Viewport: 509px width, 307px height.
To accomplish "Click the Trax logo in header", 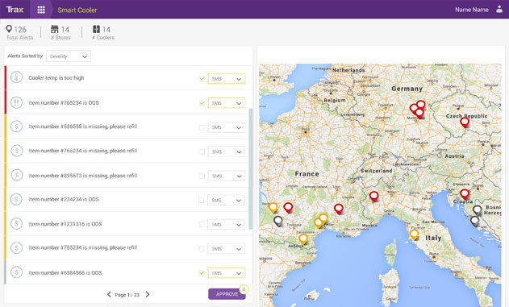I will [15, 10].
